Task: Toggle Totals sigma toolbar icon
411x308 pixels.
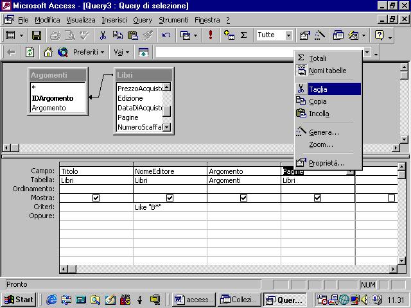Action: point(244,35)
